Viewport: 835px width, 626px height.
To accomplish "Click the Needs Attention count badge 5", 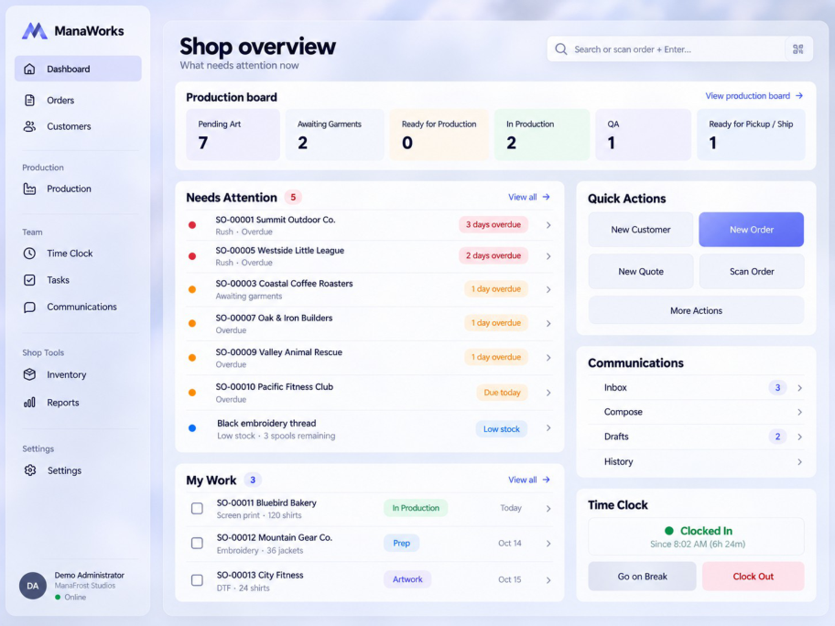I will pyautogui.click(x=293, y=197).
